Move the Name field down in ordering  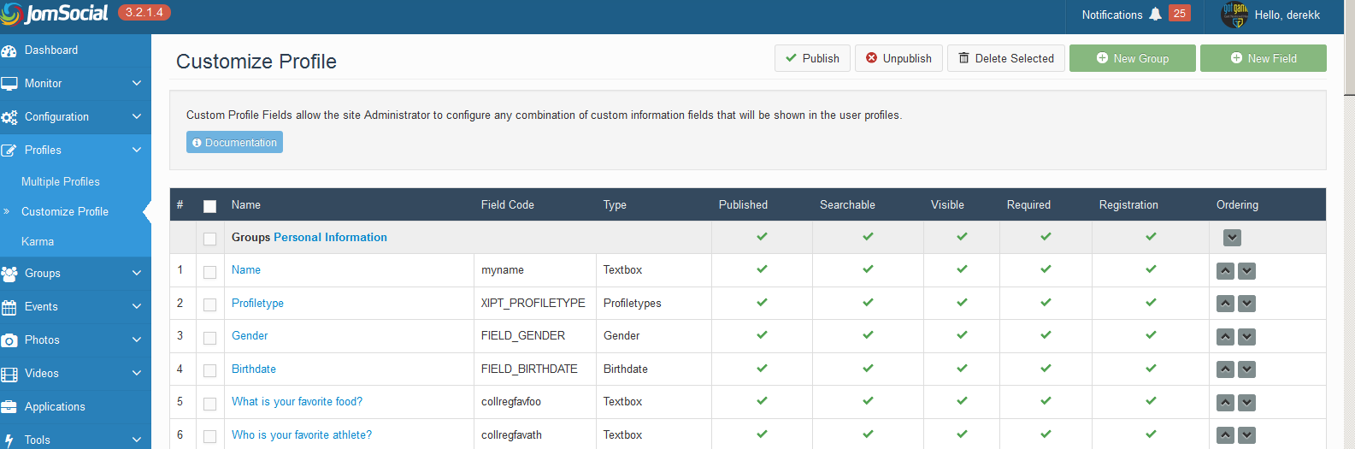click(1246, 270)
